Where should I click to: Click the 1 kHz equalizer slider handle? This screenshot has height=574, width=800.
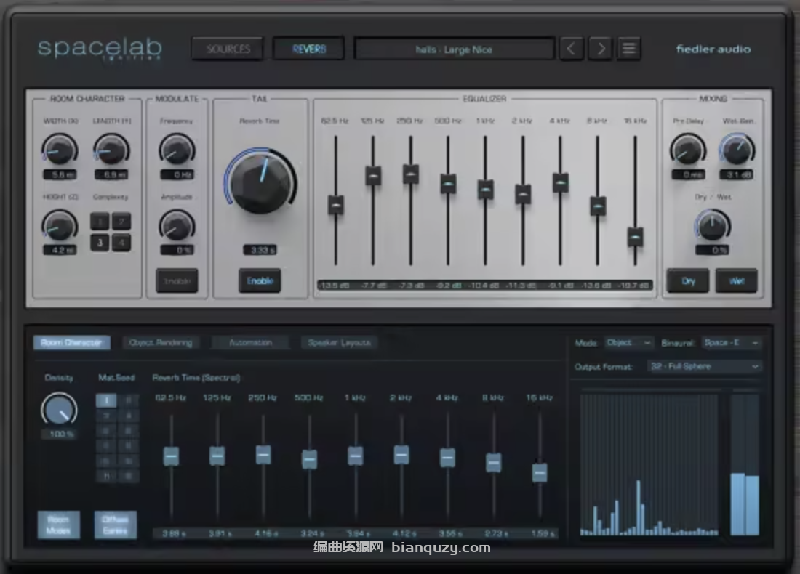click(485, 189)
